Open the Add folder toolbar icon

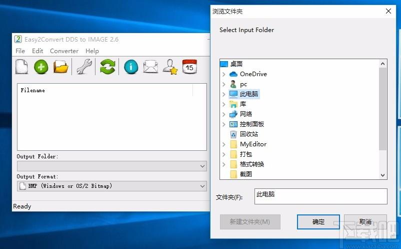[x=60, y=67]
